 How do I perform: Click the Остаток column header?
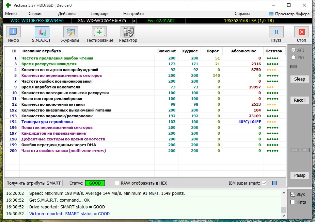pos(274,51)
